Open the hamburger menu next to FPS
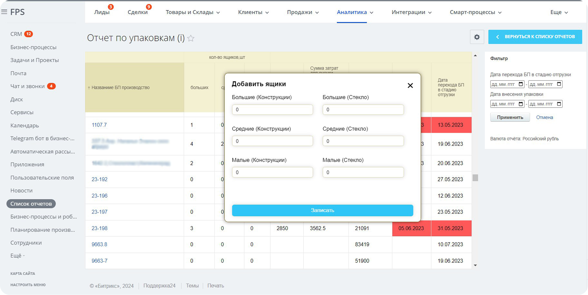 4,12
